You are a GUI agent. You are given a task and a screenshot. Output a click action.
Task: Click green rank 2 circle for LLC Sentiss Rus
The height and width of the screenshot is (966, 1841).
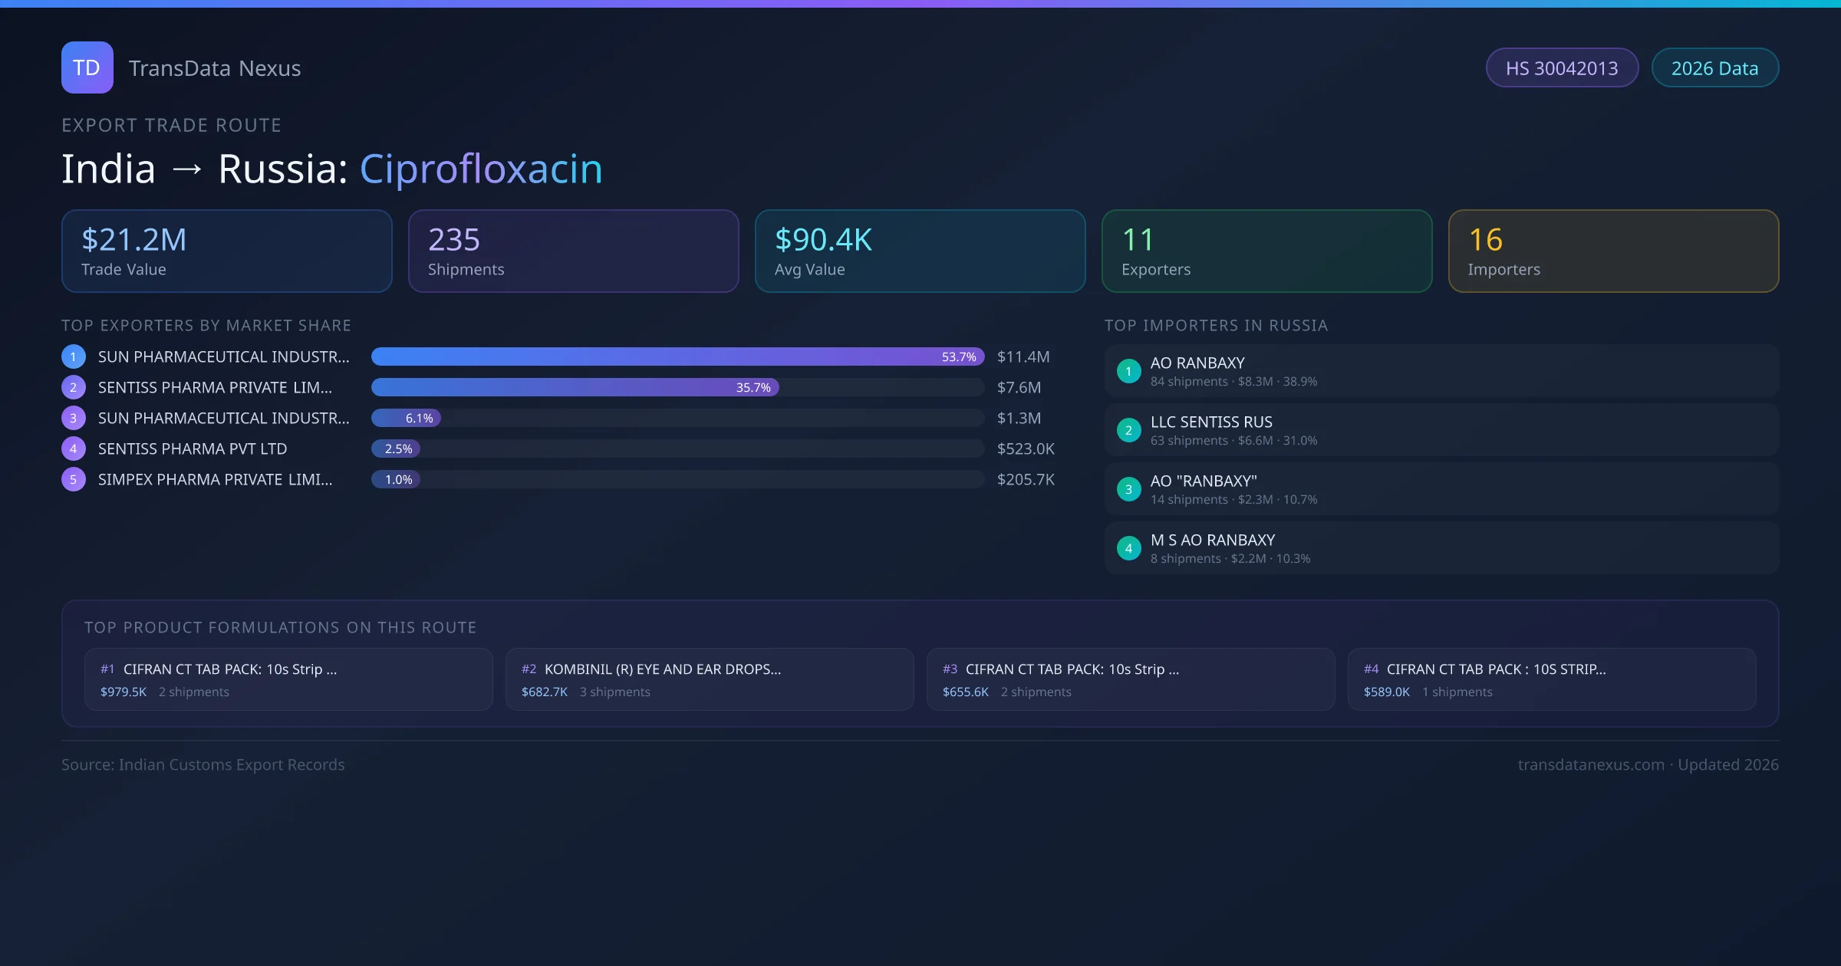[1128, 430]
